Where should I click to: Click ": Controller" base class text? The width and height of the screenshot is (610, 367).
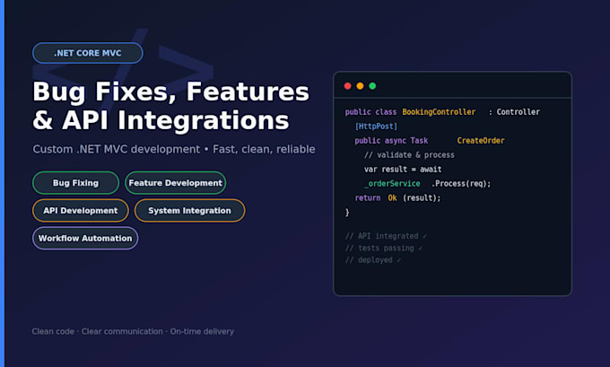click(514, 112)
